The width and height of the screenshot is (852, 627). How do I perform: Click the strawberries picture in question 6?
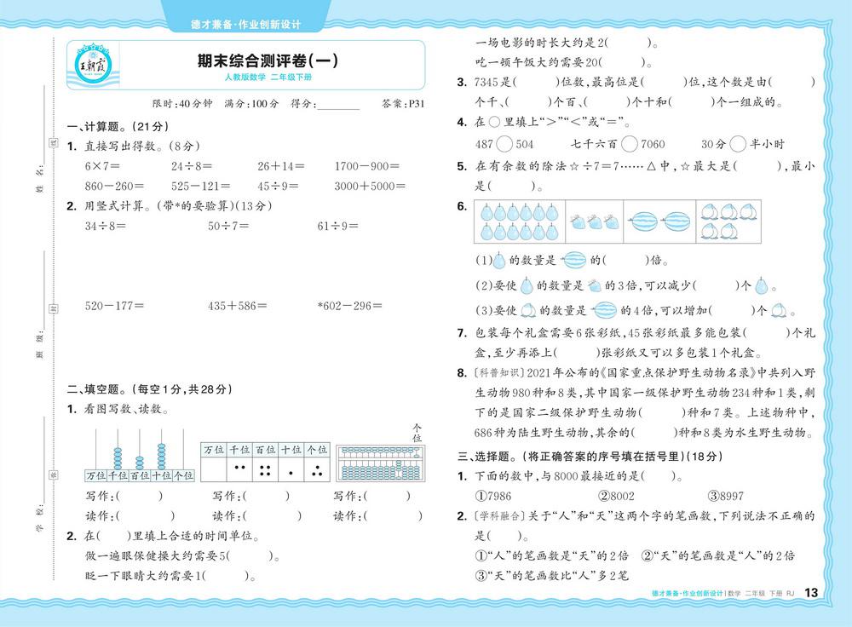click(595, 221)
